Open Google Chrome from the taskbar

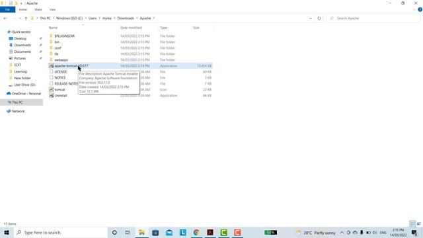click(196, 232)
